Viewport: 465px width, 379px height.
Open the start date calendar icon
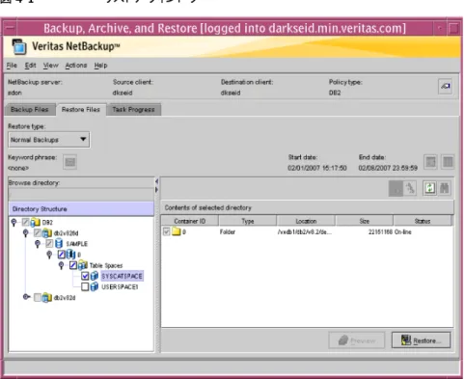coord(430,162)
